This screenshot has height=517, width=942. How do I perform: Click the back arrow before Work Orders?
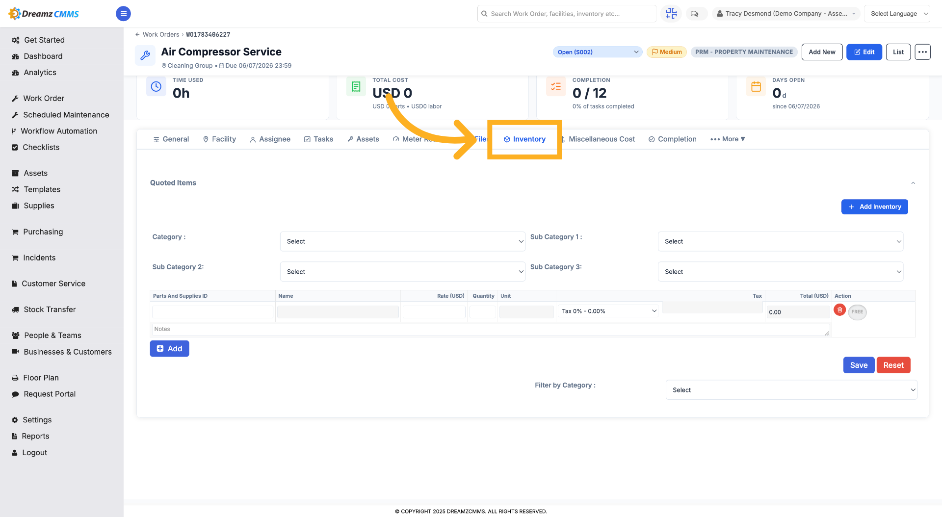coord(137,34)
